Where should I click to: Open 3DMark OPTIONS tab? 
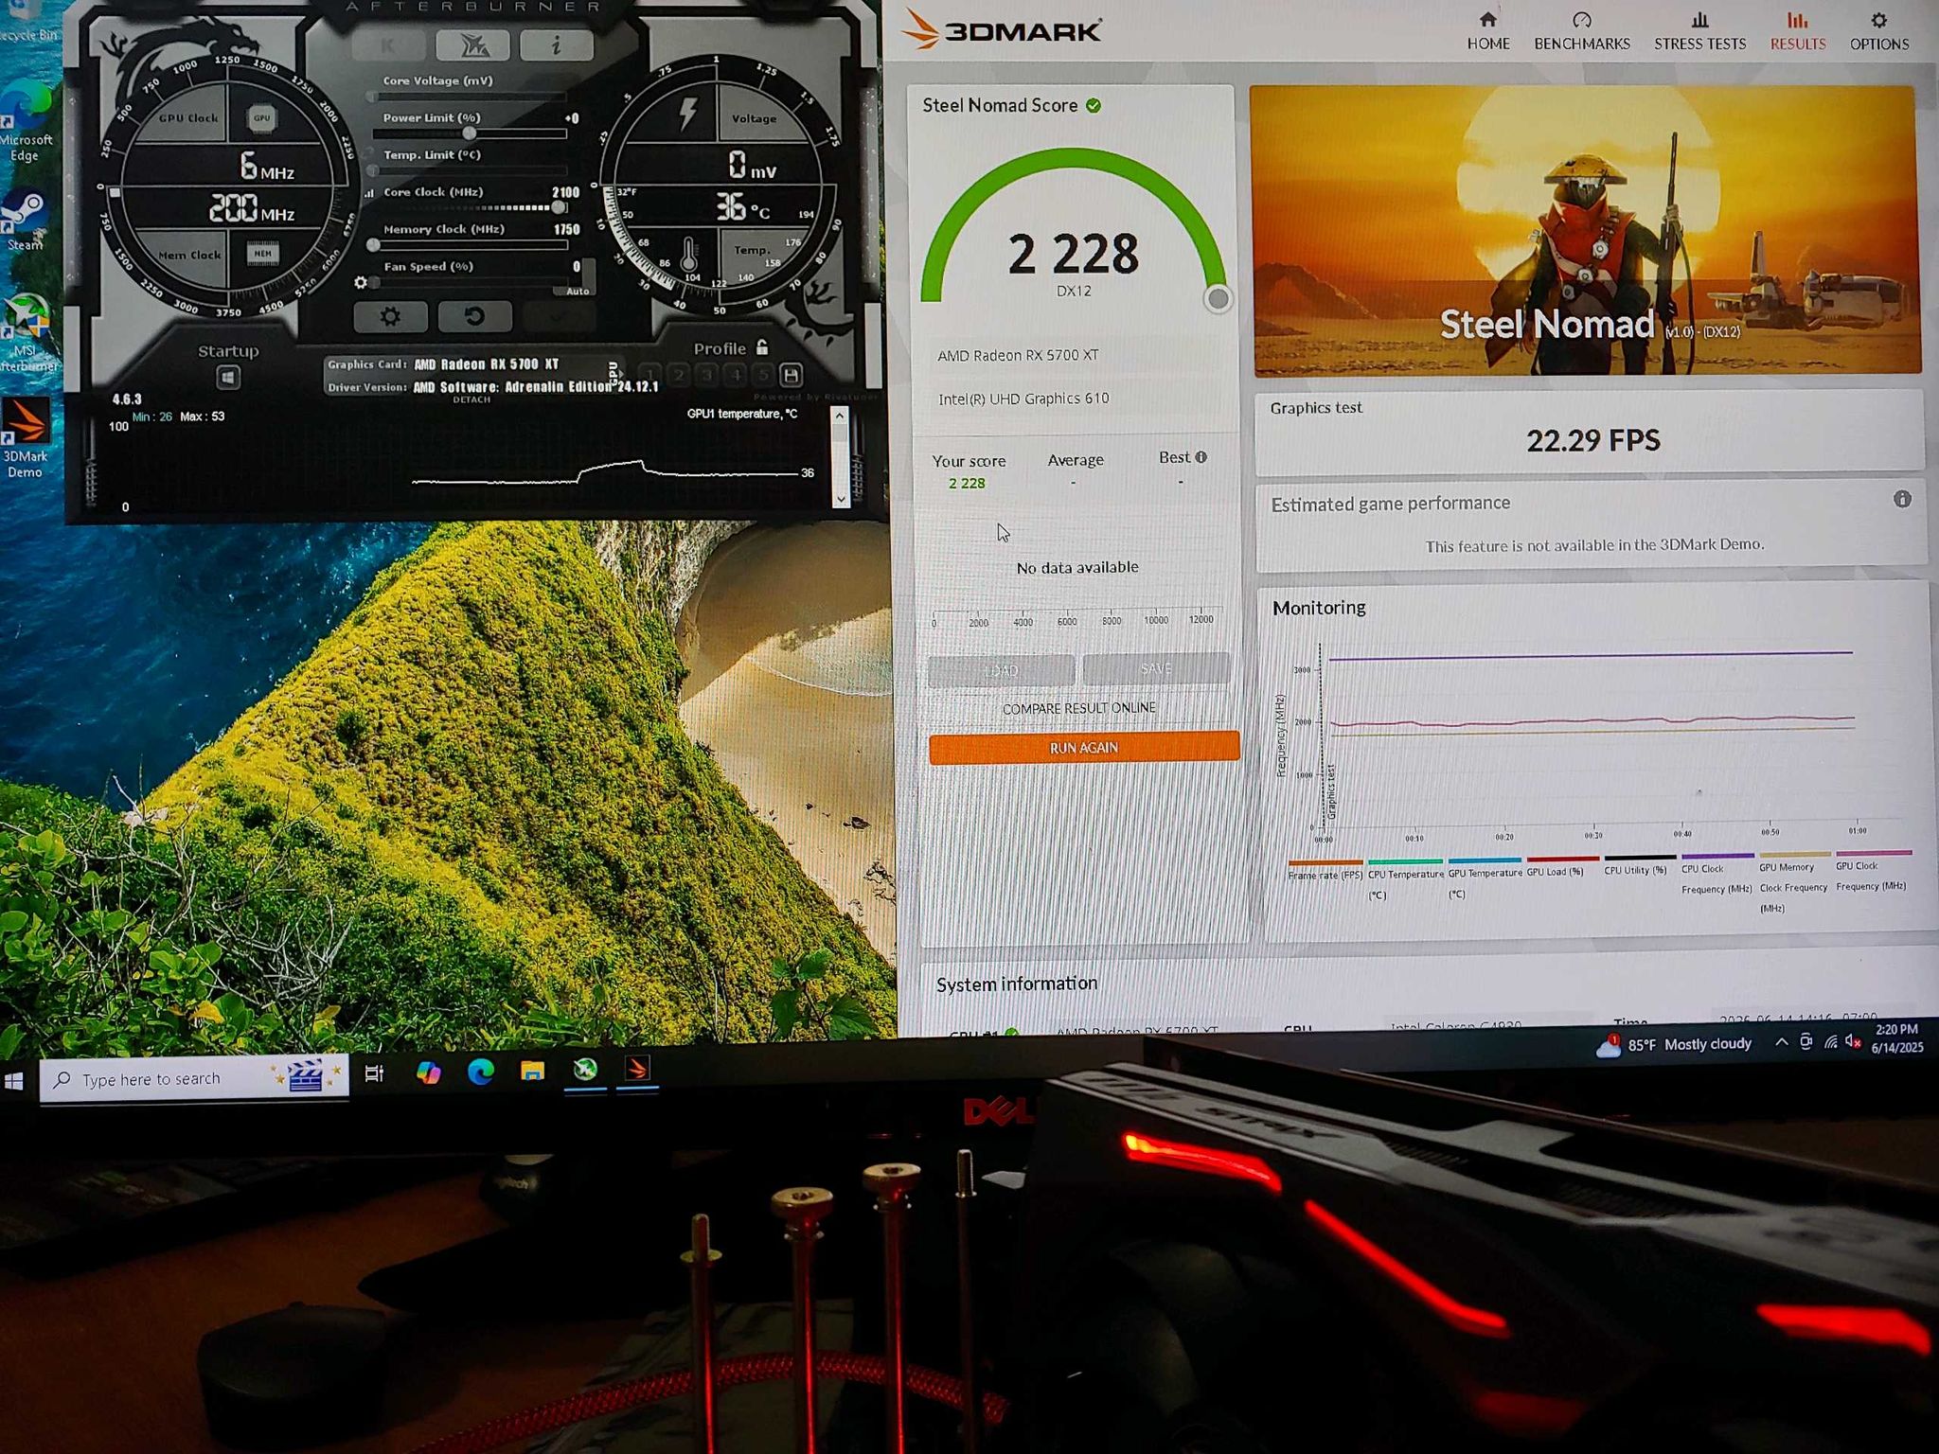(1879, 31)
